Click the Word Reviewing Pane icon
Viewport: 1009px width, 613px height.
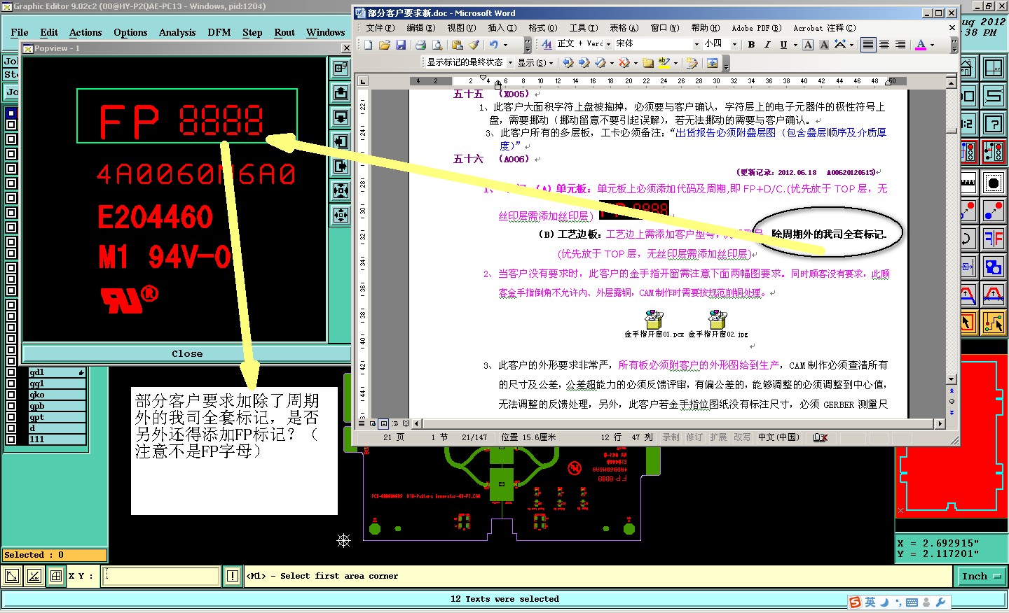712,63
